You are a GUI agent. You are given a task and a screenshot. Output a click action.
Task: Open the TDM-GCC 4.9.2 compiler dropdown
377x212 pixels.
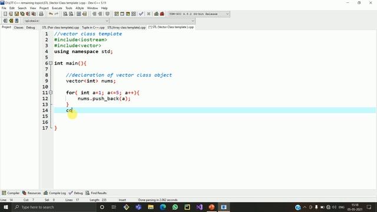pyautogui.click(x=199, y=14)
